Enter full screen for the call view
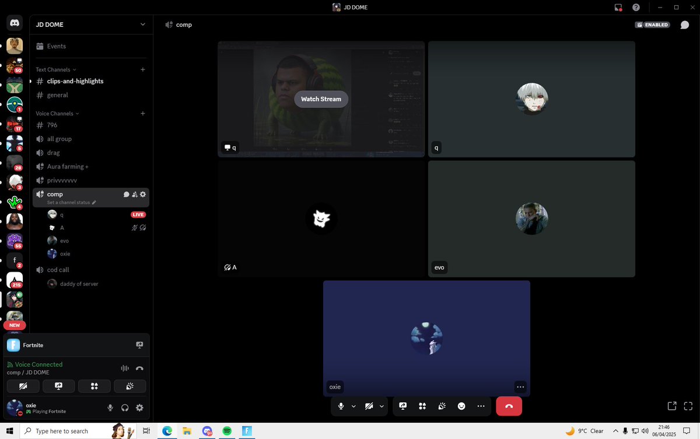The width and height of the screenshot is (700, 439). coord(688,406)
